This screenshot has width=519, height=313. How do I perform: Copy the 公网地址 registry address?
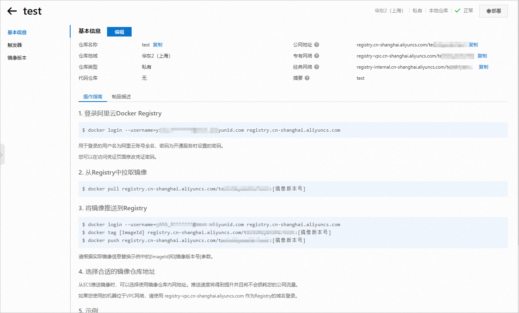click(x=473, y=45)
